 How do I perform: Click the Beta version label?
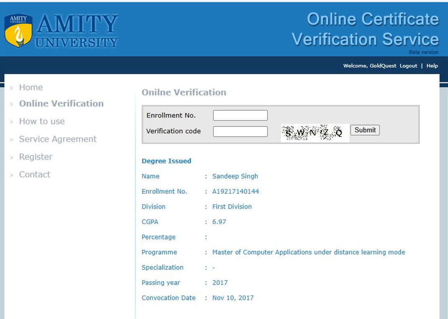coord(423,52)
